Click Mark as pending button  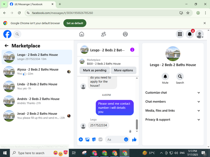coord(94,70)
